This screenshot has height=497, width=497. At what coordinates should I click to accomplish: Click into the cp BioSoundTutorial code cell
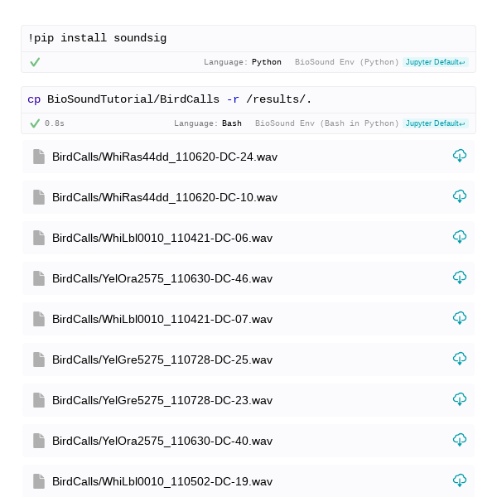[248, 100]
